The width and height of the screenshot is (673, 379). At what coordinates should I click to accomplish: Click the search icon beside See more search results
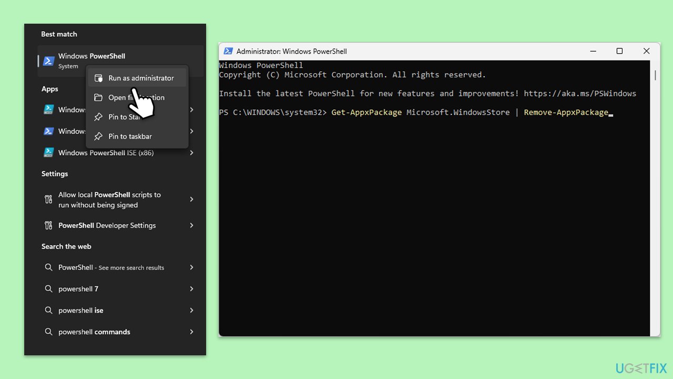(48, 267)
